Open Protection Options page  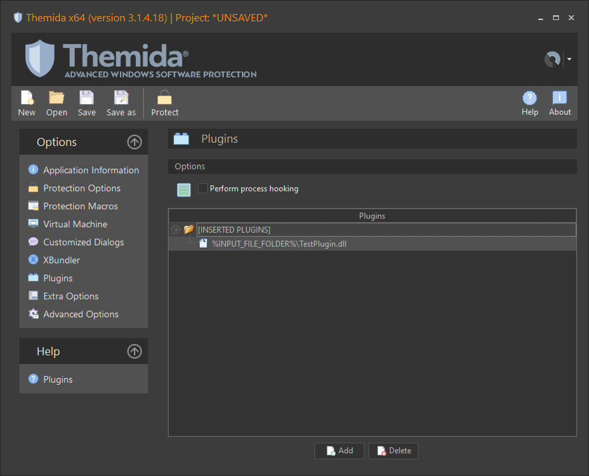[82, 188]
